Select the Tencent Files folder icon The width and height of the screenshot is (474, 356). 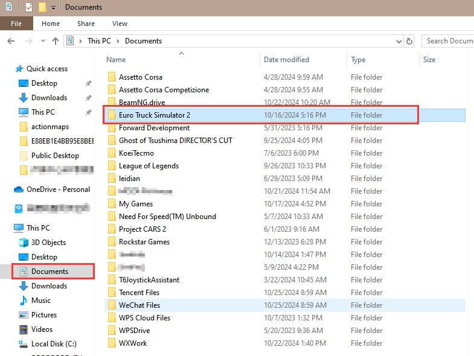112,293
